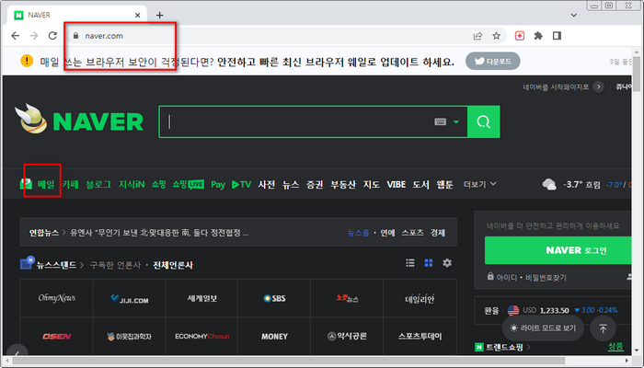Expand the 더보기 services dropdown

tap(480, 184)
